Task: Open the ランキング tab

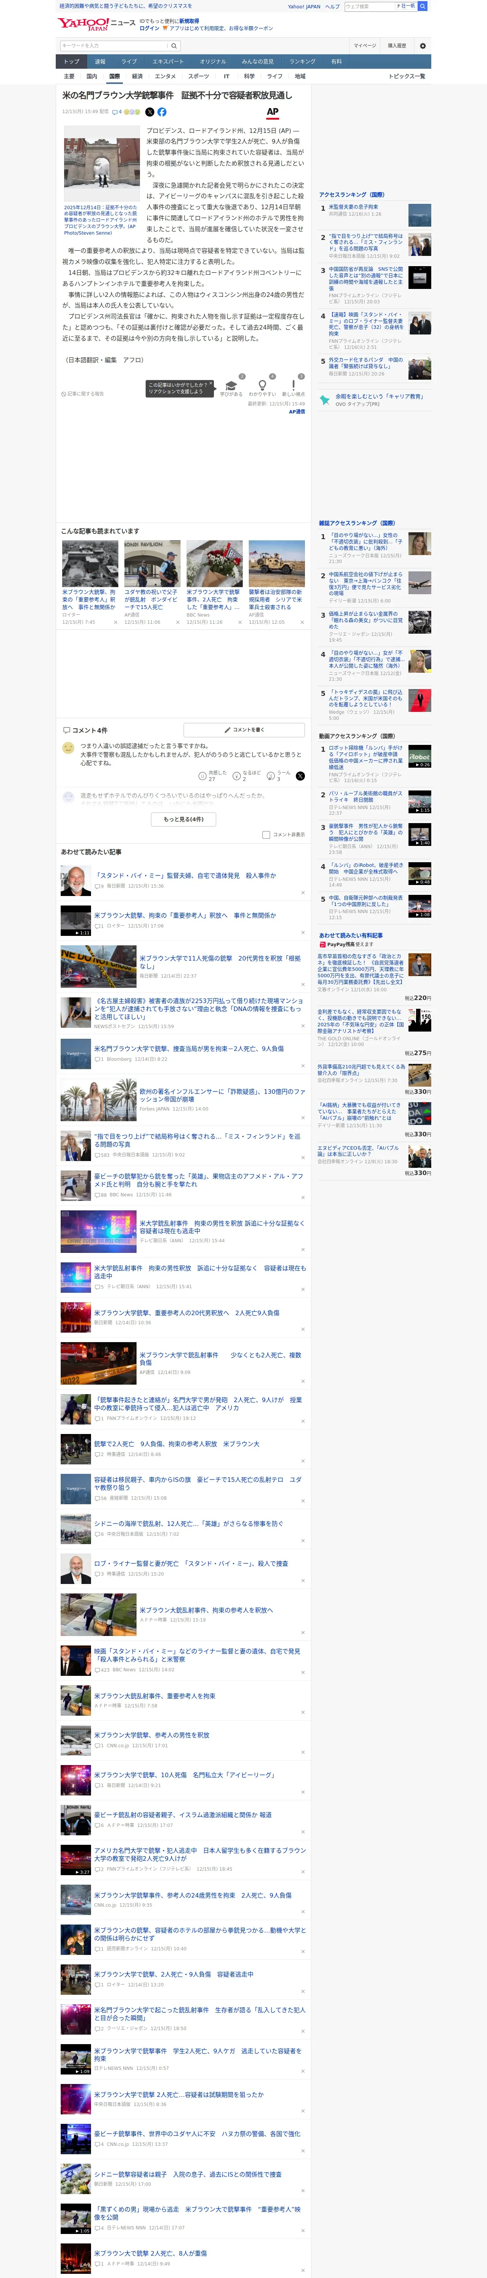Action: click(302, 61)
